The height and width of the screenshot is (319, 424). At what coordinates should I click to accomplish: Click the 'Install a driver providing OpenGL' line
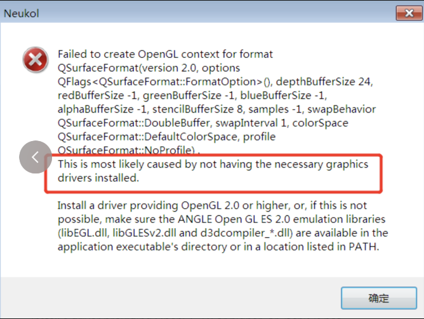212,205
